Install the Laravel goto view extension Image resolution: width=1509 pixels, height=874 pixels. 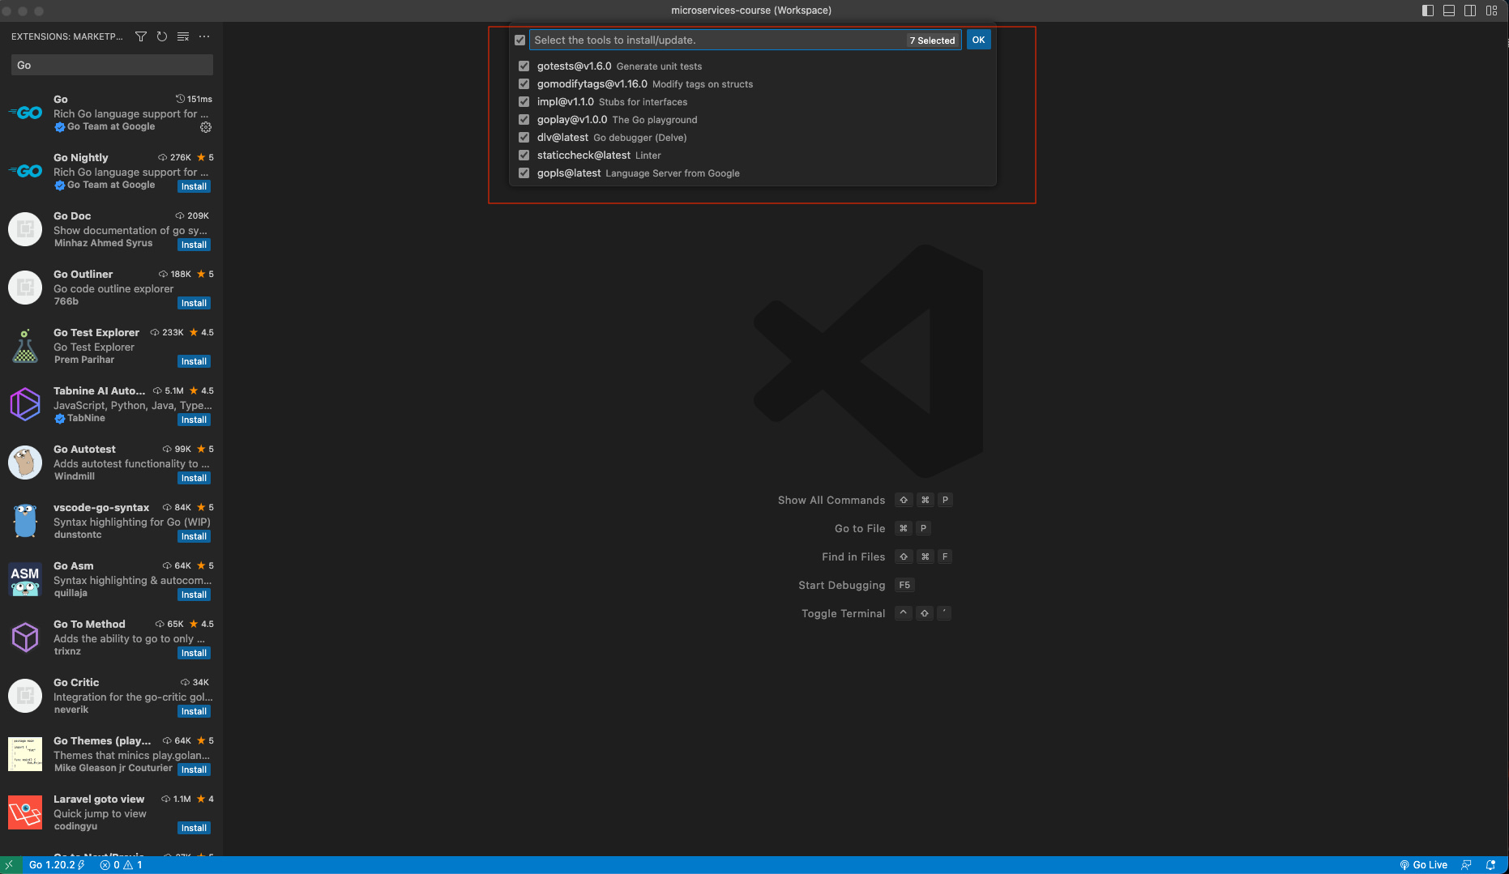coord(194,828)
